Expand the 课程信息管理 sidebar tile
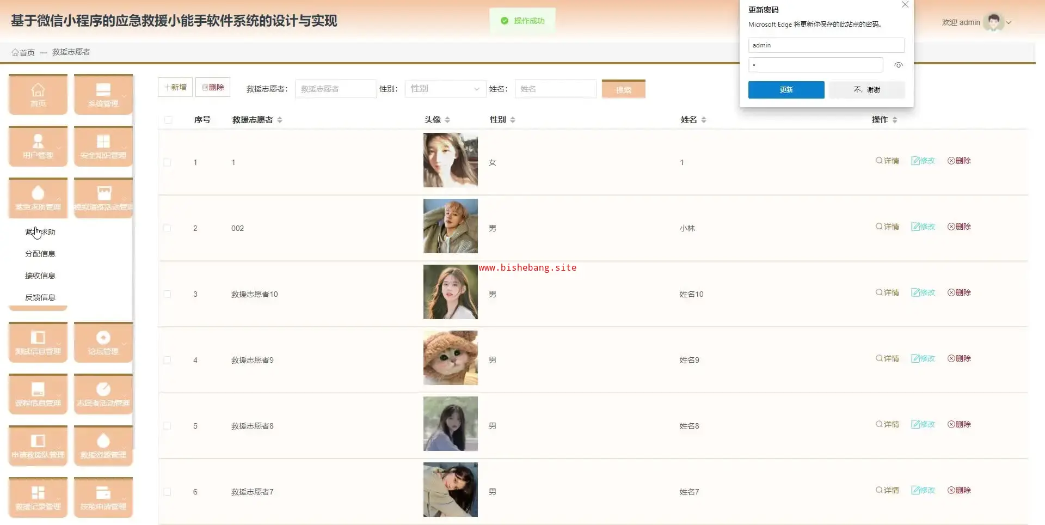This screenshot has height=525, width=1045. (38, 394)
